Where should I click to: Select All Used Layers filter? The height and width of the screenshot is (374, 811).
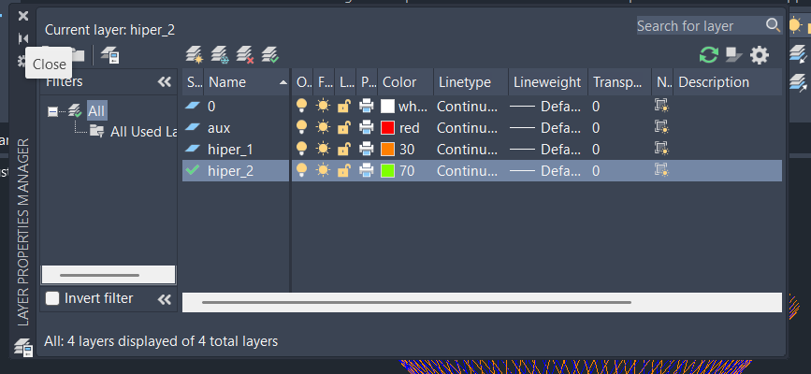[x=143, y=132]
